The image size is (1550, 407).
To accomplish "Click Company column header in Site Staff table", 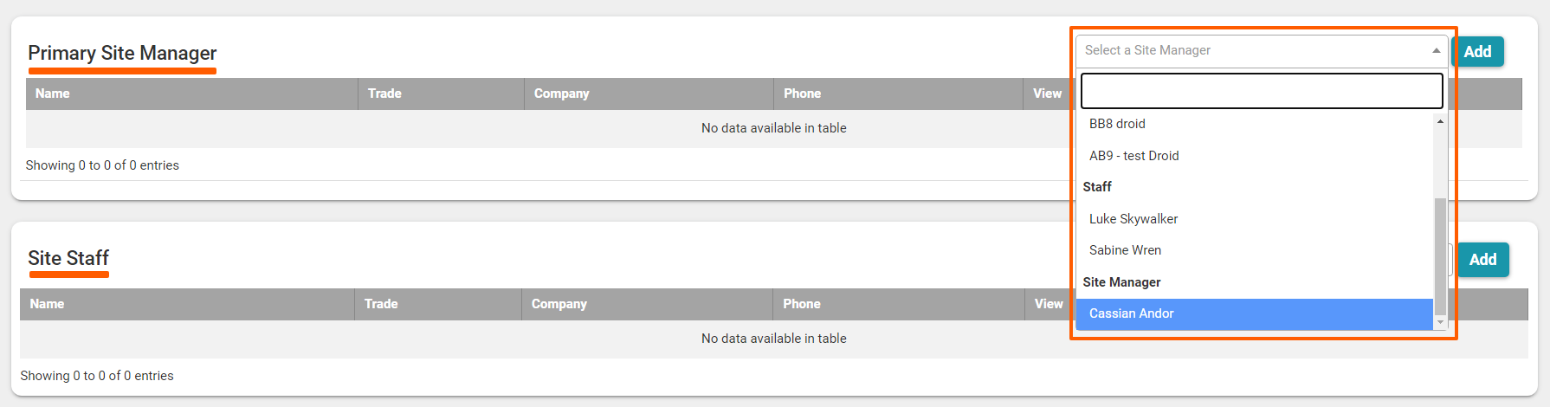I will (559, 304).
